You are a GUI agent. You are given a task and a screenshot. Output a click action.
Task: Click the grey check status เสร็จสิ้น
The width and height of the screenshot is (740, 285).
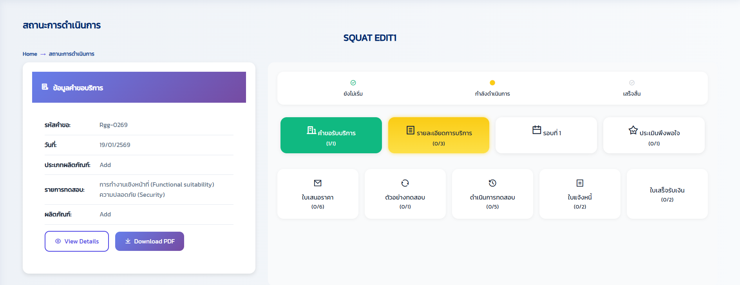click(632, 83)
